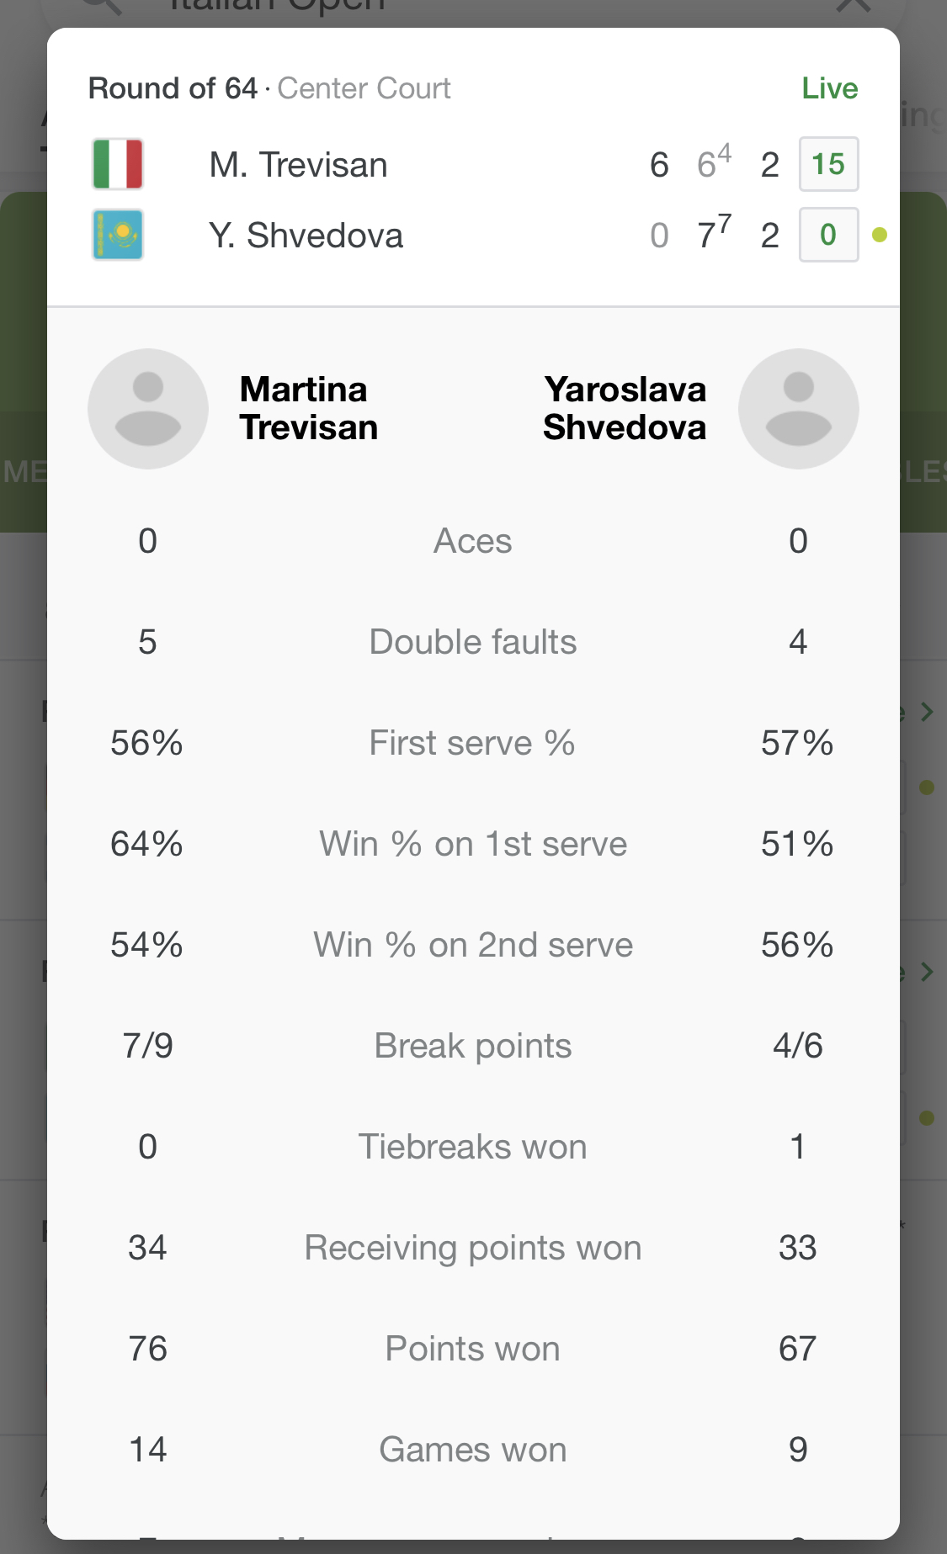
Task: Tap the Yaroslava Shvedova stats header name
Action: 625,408
